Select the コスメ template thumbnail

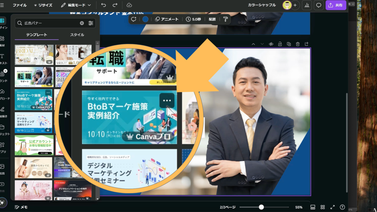[33, 190]
